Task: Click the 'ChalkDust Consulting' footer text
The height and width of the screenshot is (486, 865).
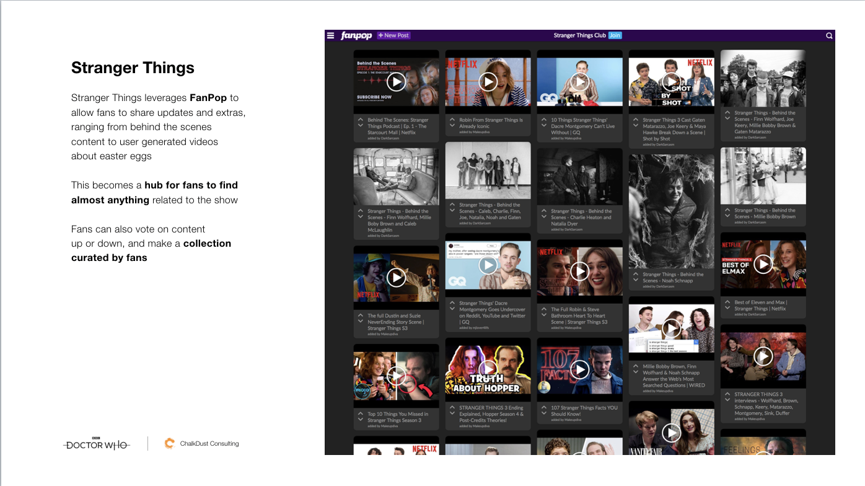Action: coord(209,444)
